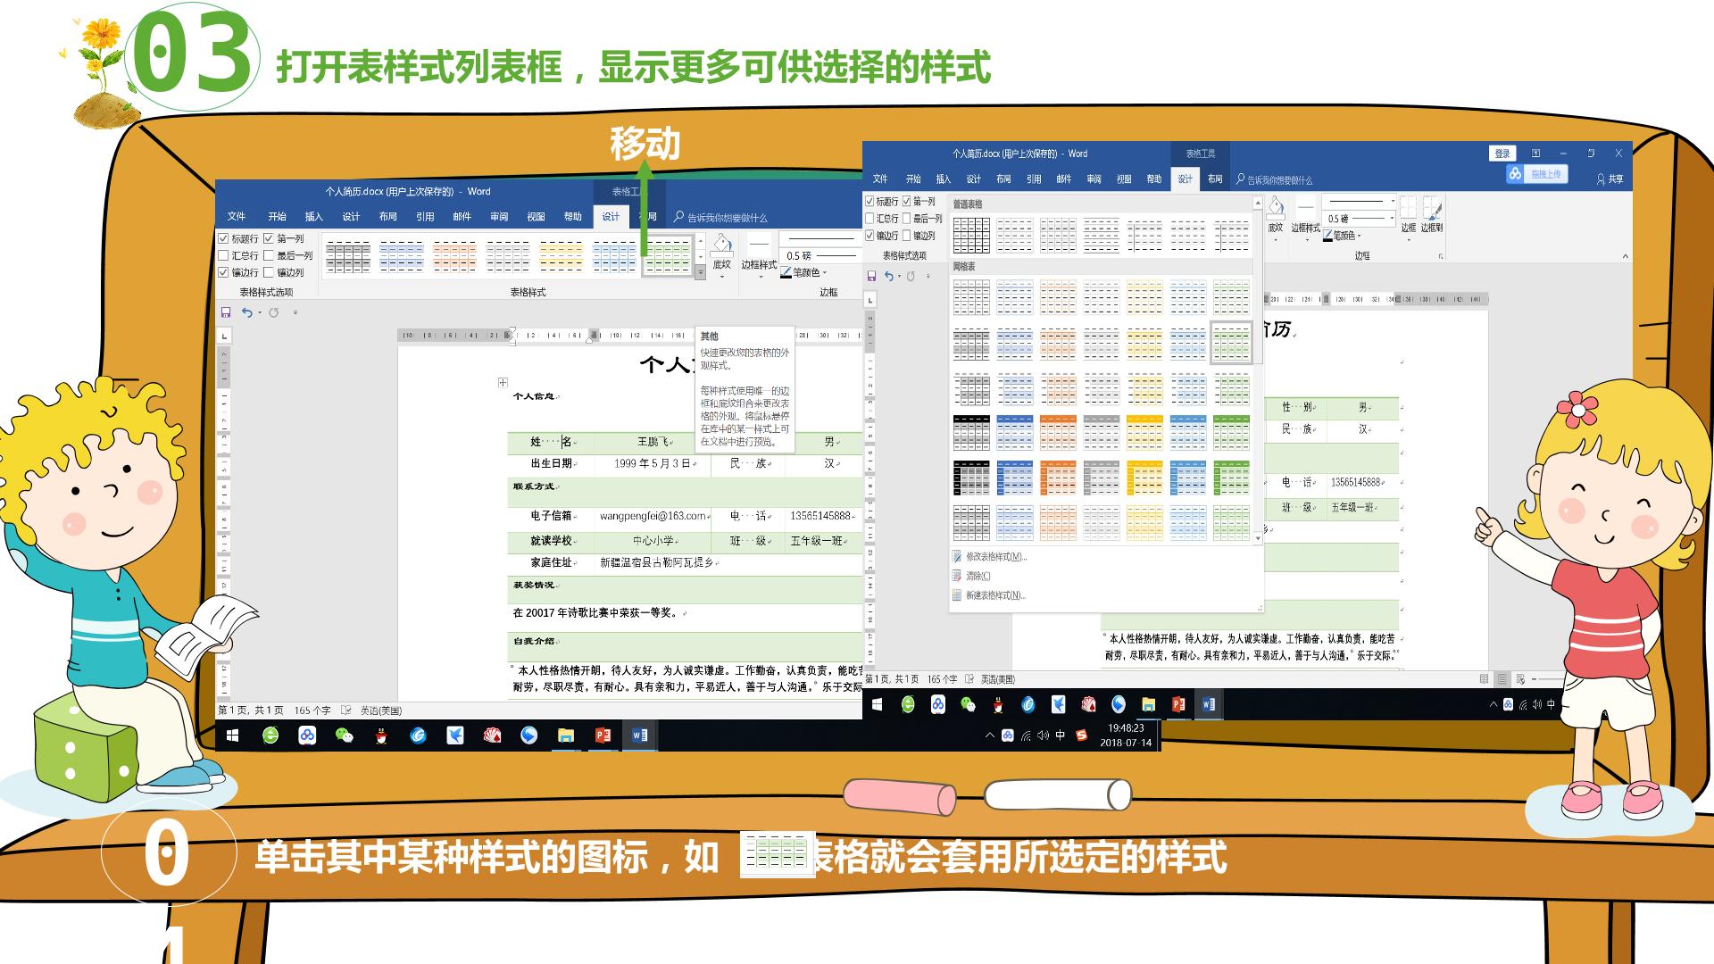Screen dimensions: 1714x964
Task: Open the 0.5 磅 line weight dropdown in right window
Action: coord(1359,218)
